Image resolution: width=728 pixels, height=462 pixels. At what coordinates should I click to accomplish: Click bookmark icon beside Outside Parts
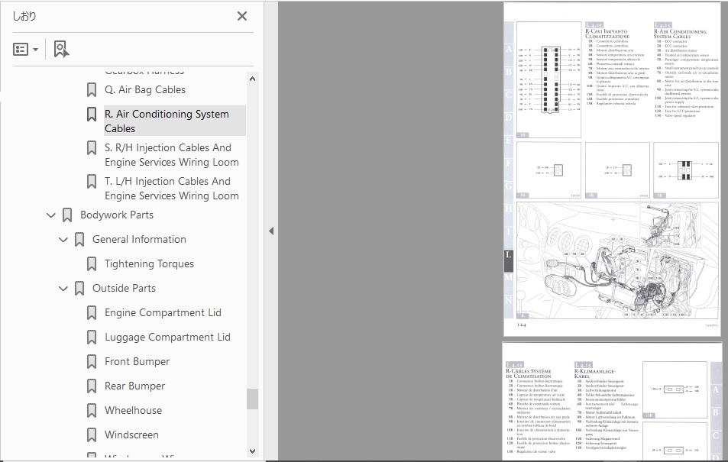click(79, 289)
